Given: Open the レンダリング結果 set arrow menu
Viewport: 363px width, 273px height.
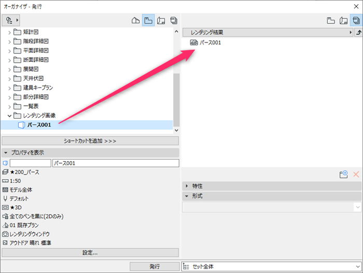Looking at the screenshot, I should [x=351, y=33].
